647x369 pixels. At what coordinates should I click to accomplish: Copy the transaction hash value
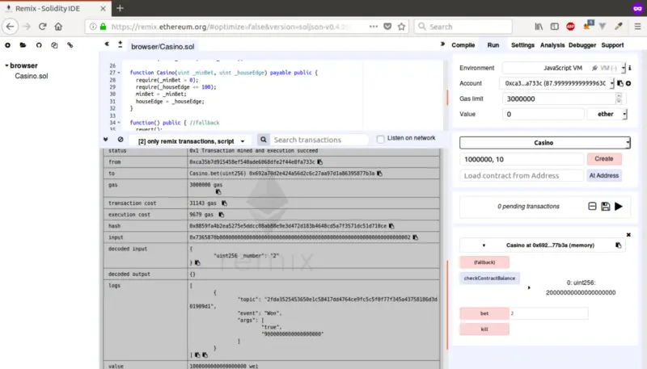[391, 226]
